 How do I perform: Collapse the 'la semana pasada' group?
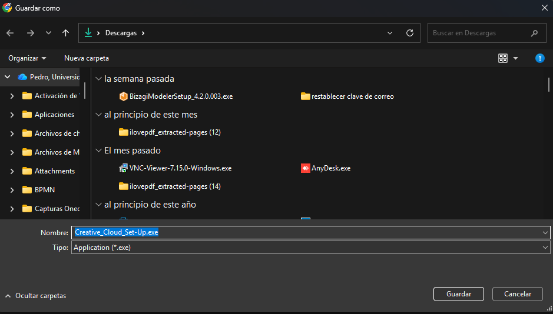point(98,79)
